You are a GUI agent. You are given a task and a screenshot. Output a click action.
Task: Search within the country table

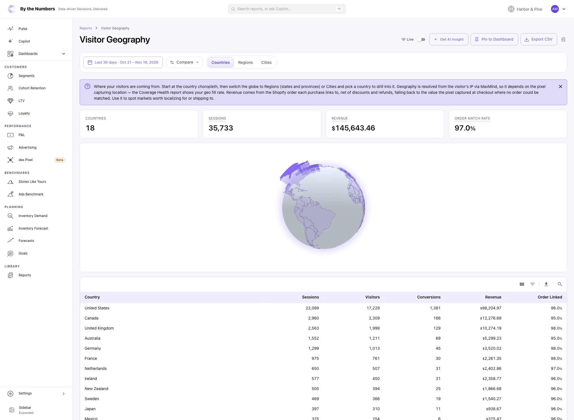click(560, 284)
